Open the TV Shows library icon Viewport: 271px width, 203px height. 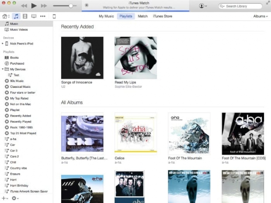pos(34,16)
